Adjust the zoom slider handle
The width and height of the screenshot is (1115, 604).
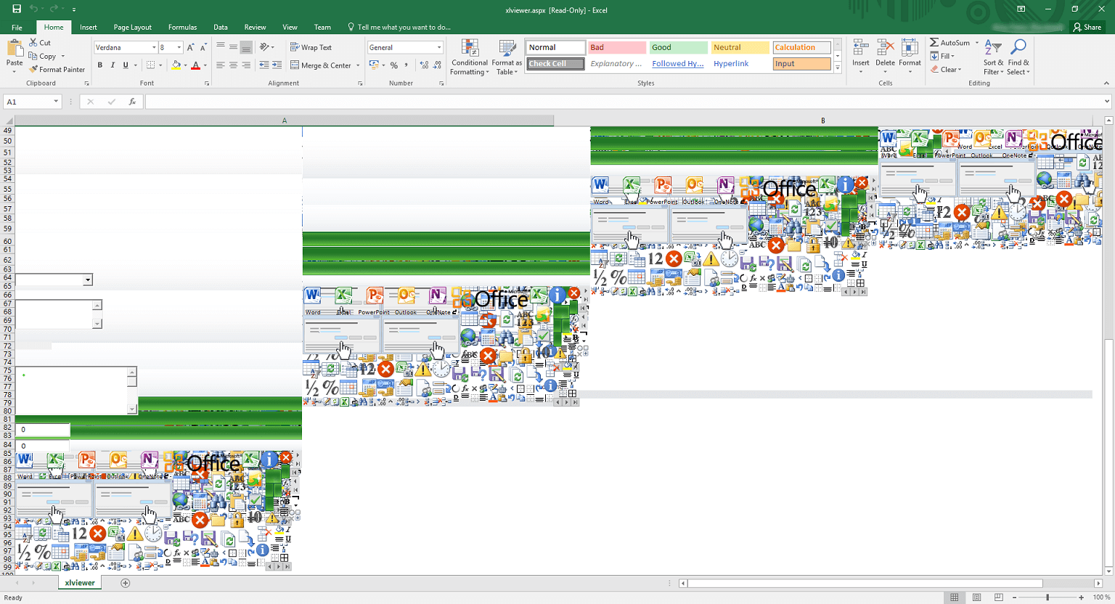(x=1047, y=597)
